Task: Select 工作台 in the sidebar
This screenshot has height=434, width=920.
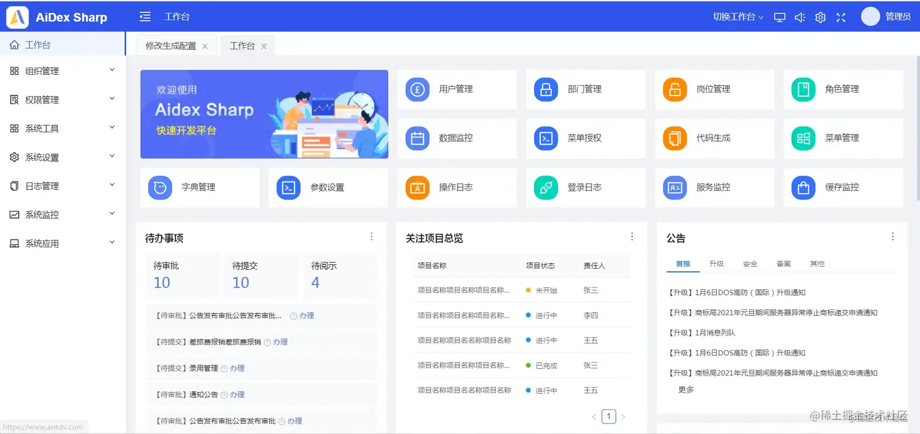Action: pyautogui.click(x=63, y=45)
